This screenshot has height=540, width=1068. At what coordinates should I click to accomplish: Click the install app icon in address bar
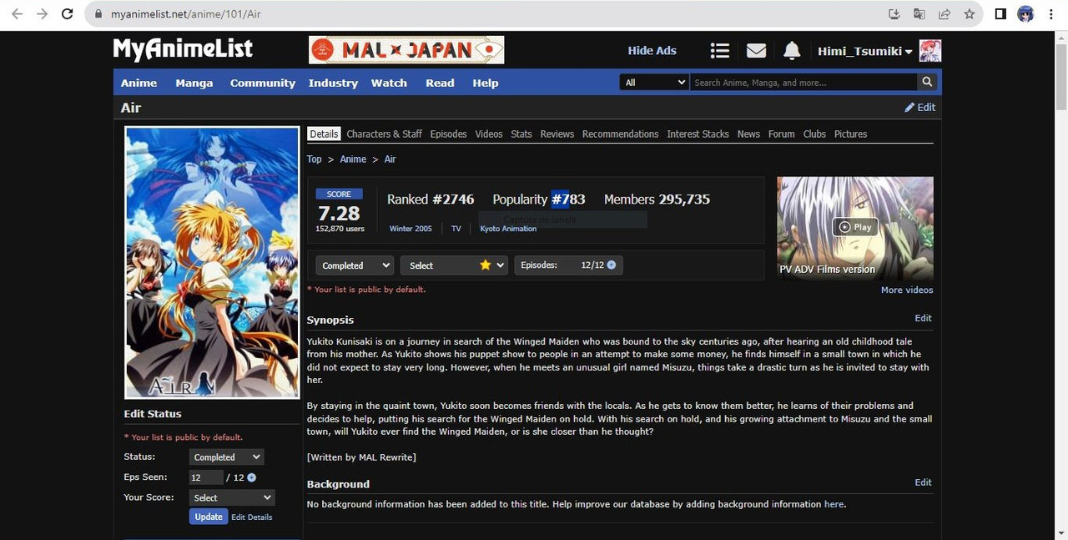coord(894,14)
